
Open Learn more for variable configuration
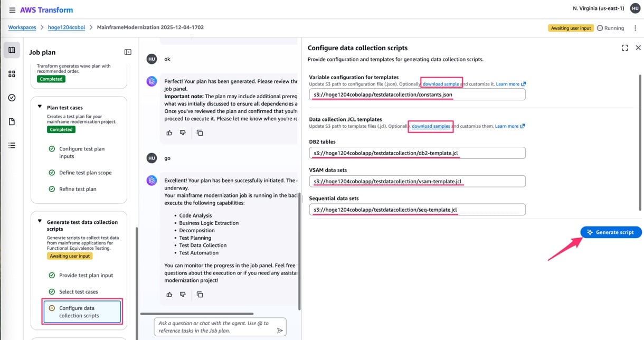510,84
